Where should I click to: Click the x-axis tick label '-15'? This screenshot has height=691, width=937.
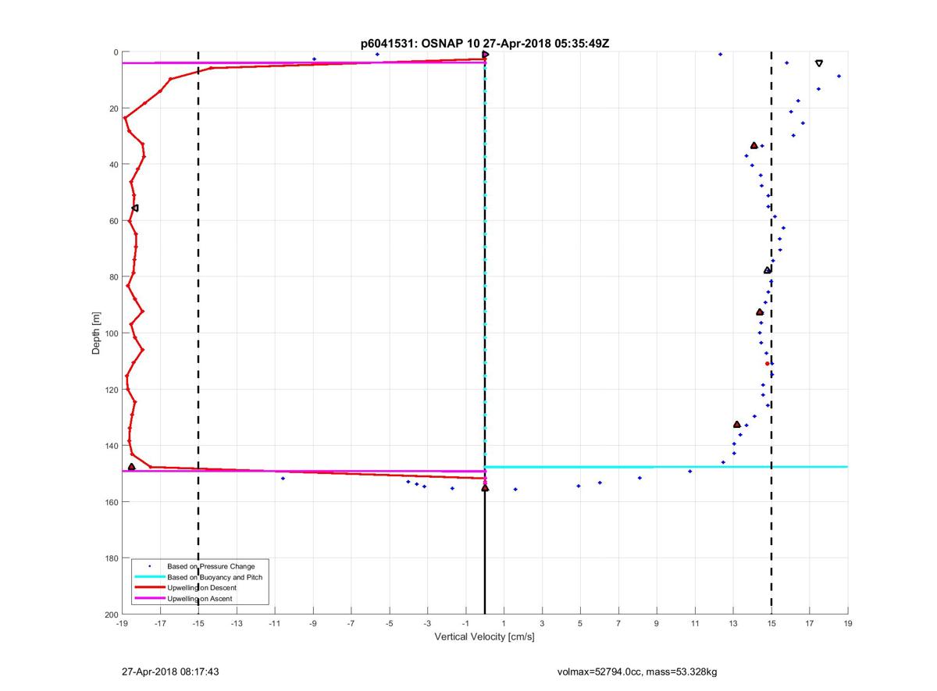pos(198,623)
